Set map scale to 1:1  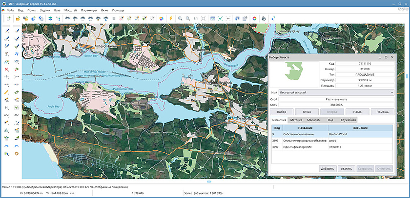[x=195, y=18]
